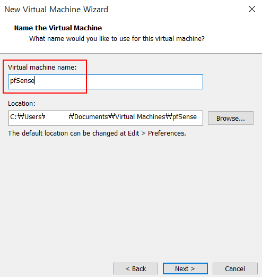The height and width of the screenshot is (277, 262).
Task: Open the Browse... folder picker
Action: (x=231, y=118)
